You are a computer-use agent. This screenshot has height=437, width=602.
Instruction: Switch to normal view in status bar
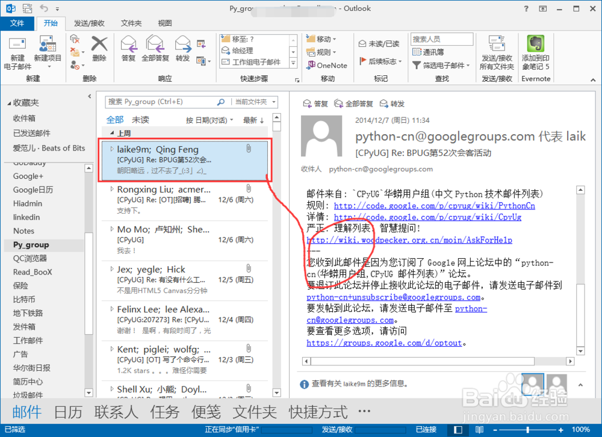(x=458, y=430)
